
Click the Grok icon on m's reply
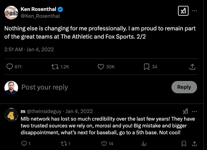point(185,111)
